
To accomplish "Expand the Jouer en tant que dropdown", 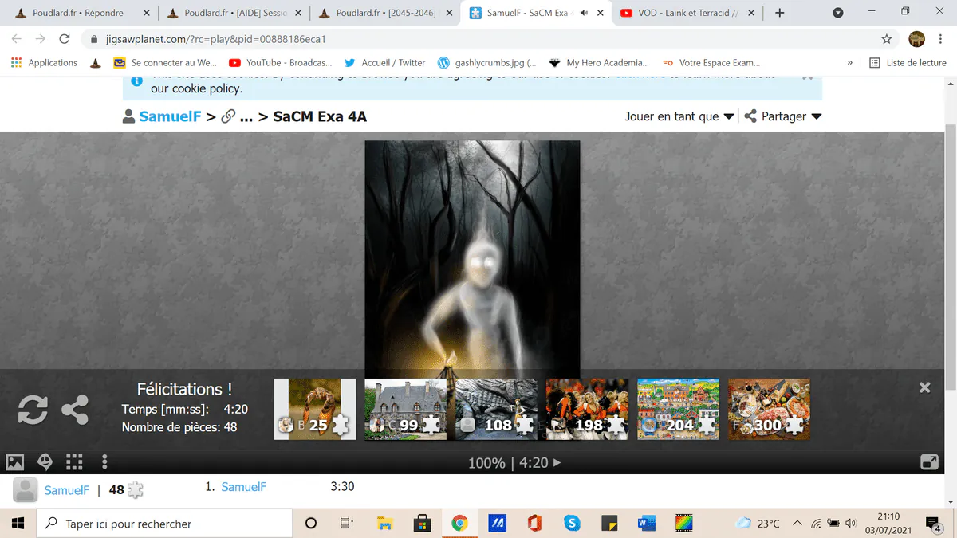I will pos(679,116).
